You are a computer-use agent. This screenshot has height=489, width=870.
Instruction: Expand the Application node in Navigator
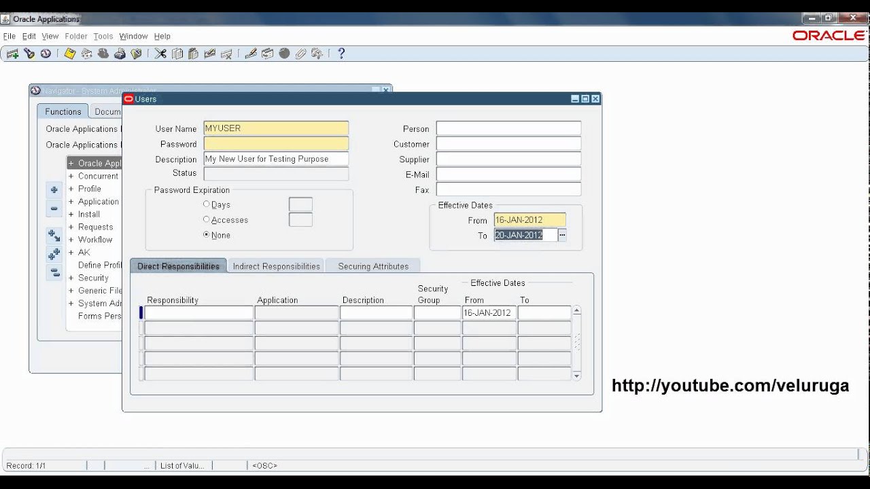click(71, 202)
